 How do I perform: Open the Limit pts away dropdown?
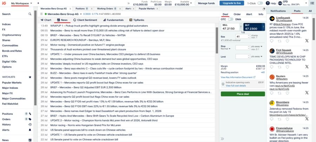257,56
